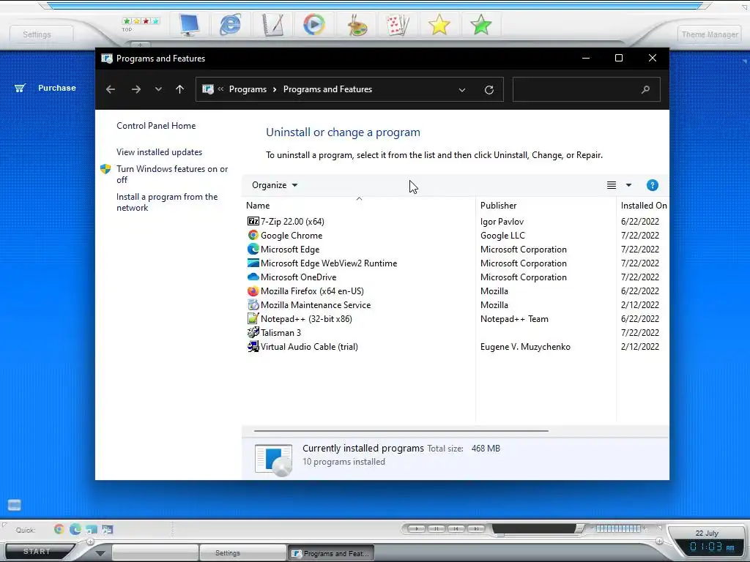
Task: Adjust the volume level slider
Action: (618, 528)
